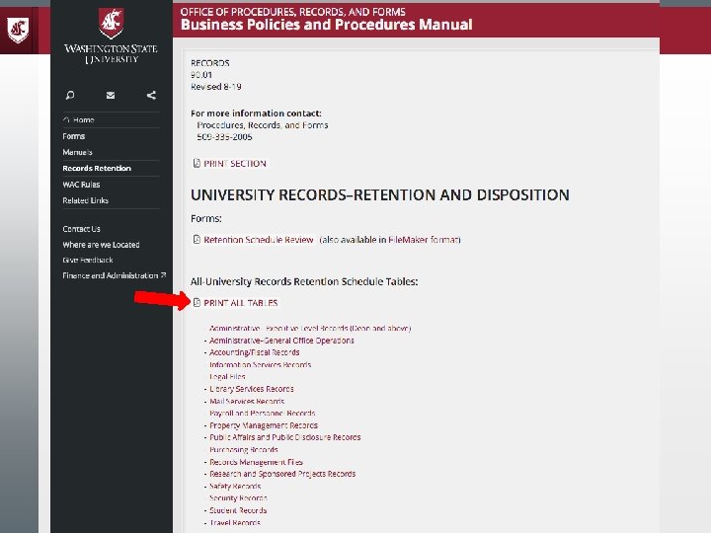Open the Finance and Administration external link

coord(115,275)
